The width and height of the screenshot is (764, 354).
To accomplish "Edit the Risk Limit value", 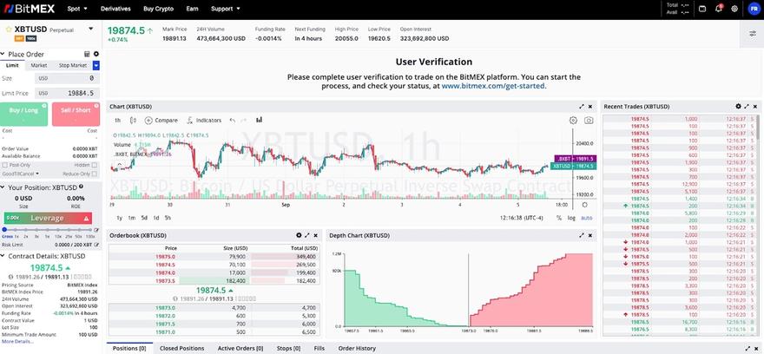I will [x=96, y=245].
